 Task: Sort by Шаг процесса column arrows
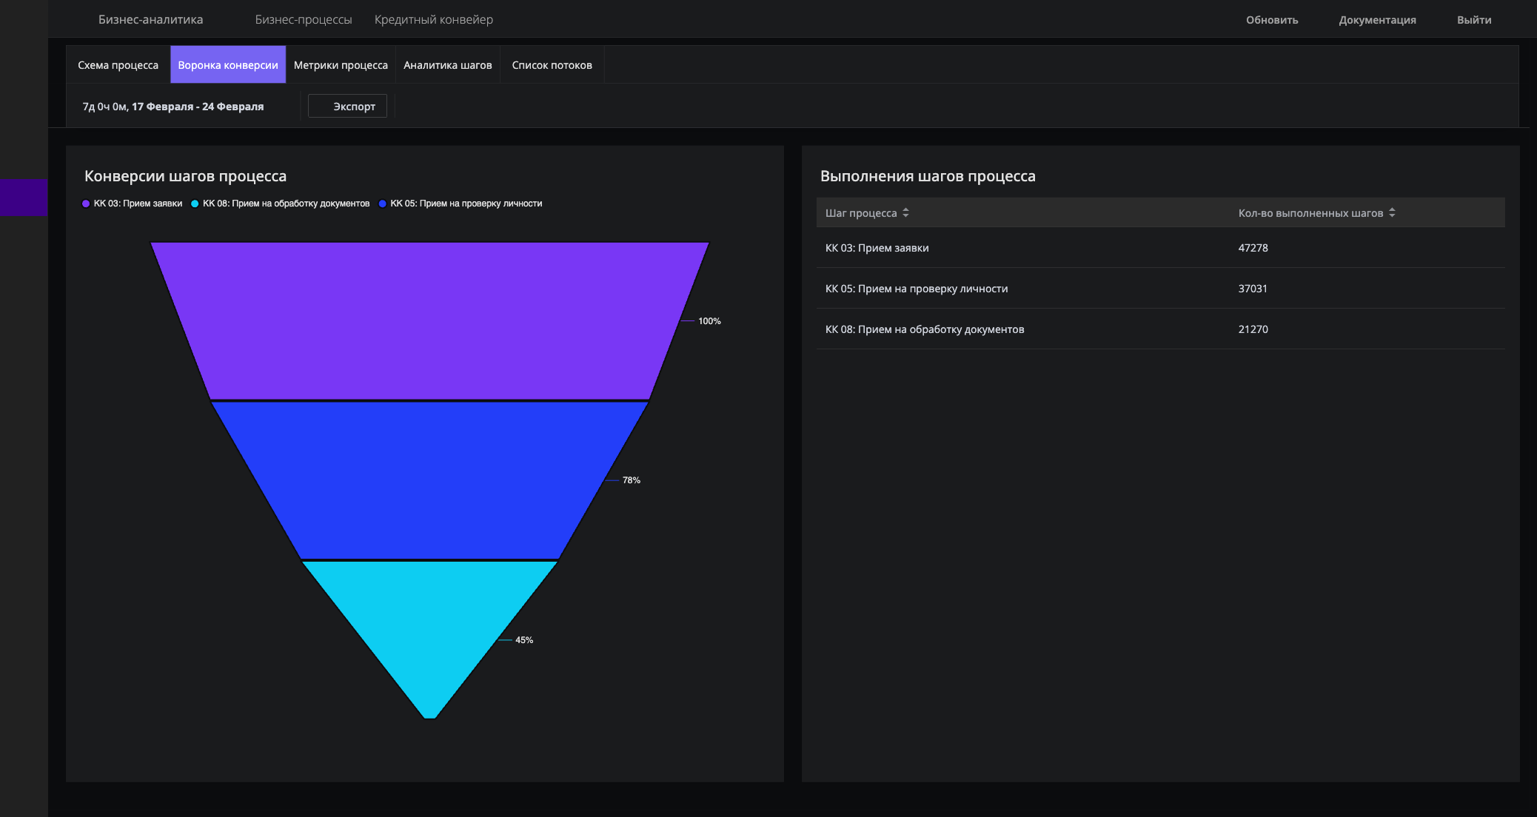click(905, 213)
